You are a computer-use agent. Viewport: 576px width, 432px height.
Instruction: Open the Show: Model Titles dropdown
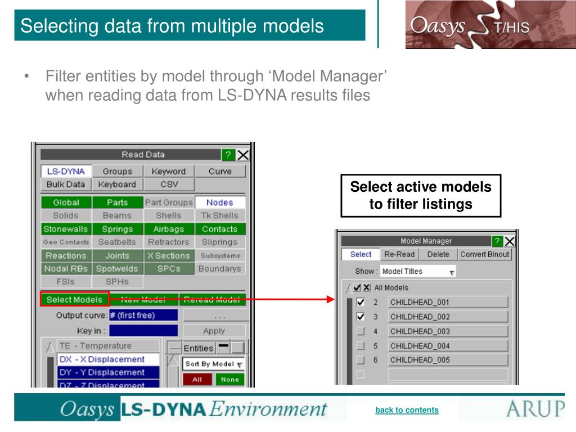coord(418,272)
